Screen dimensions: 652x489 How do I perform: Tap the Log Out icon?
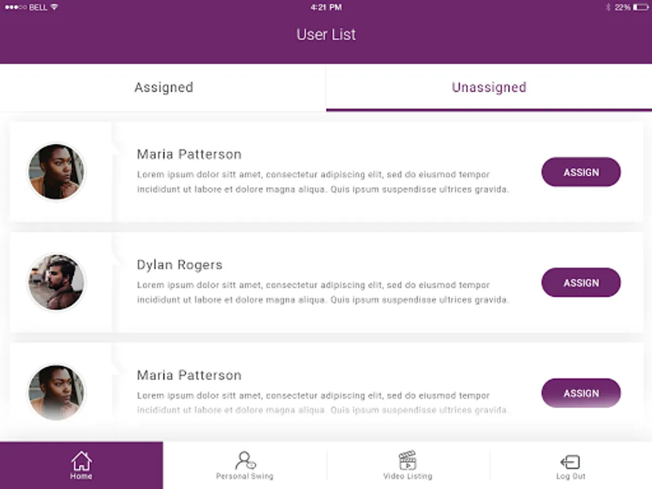tap(570, 462)
